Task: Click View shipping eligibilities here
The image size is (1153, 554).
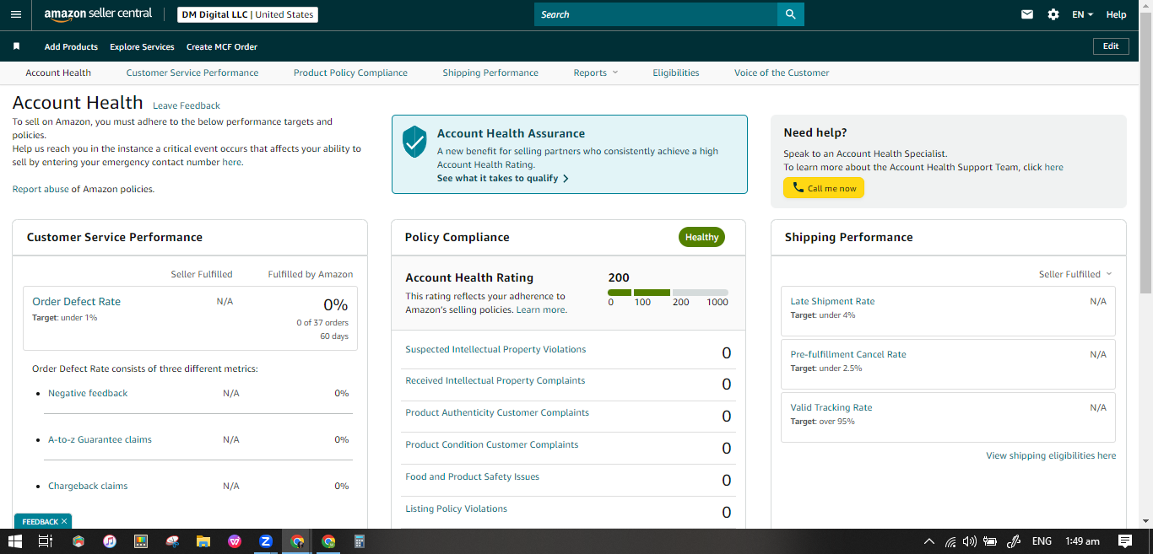Action: (x=1051, y=455)
